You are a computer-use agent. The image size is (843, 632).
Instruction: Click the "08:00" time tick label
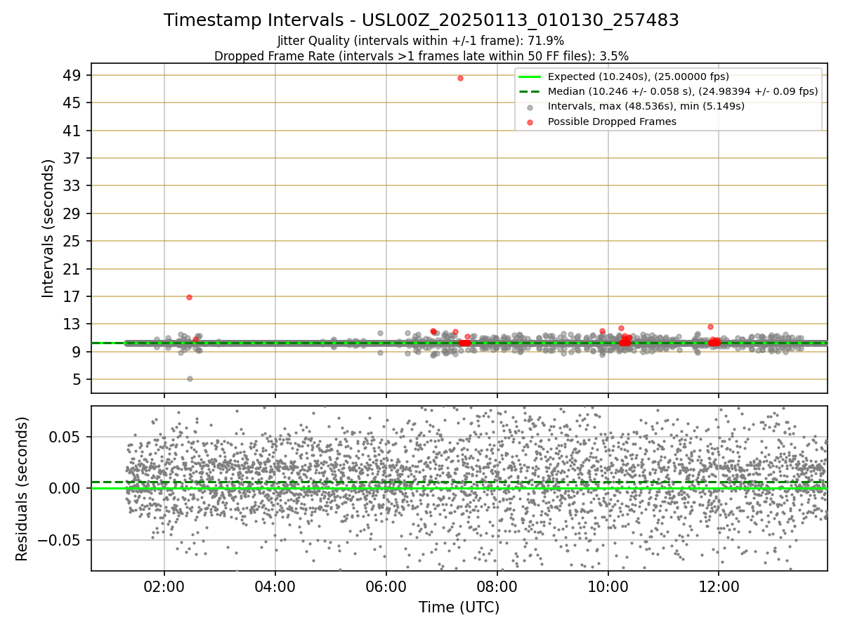pos(497,587)
